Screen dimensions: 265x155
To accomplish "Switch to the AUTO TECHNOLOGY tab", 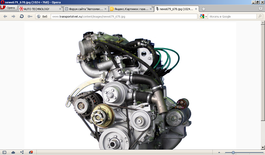I will [40, 9].
